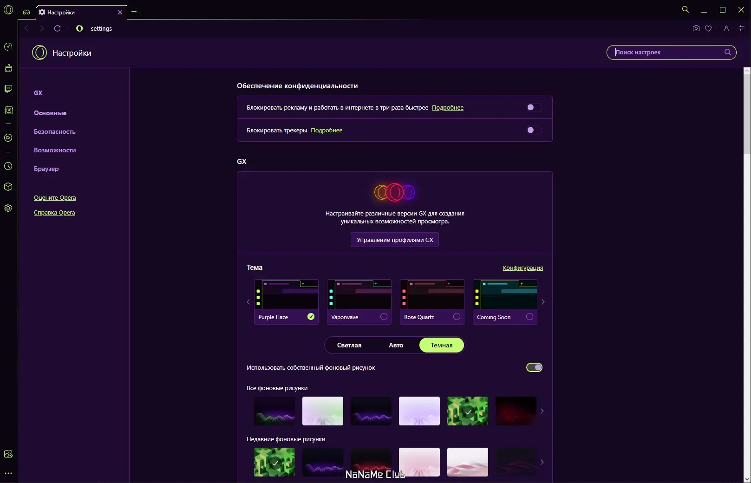The width and height of the screenshot is (751, 483).
Task: Open the GX settings section
Action: (38, 93)
